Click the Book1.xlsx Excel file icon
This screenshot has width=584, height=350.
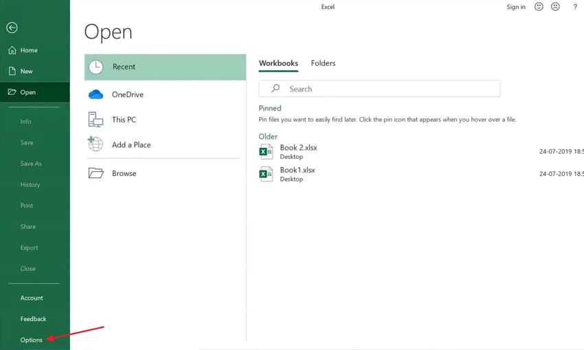(x=266, y=174)
